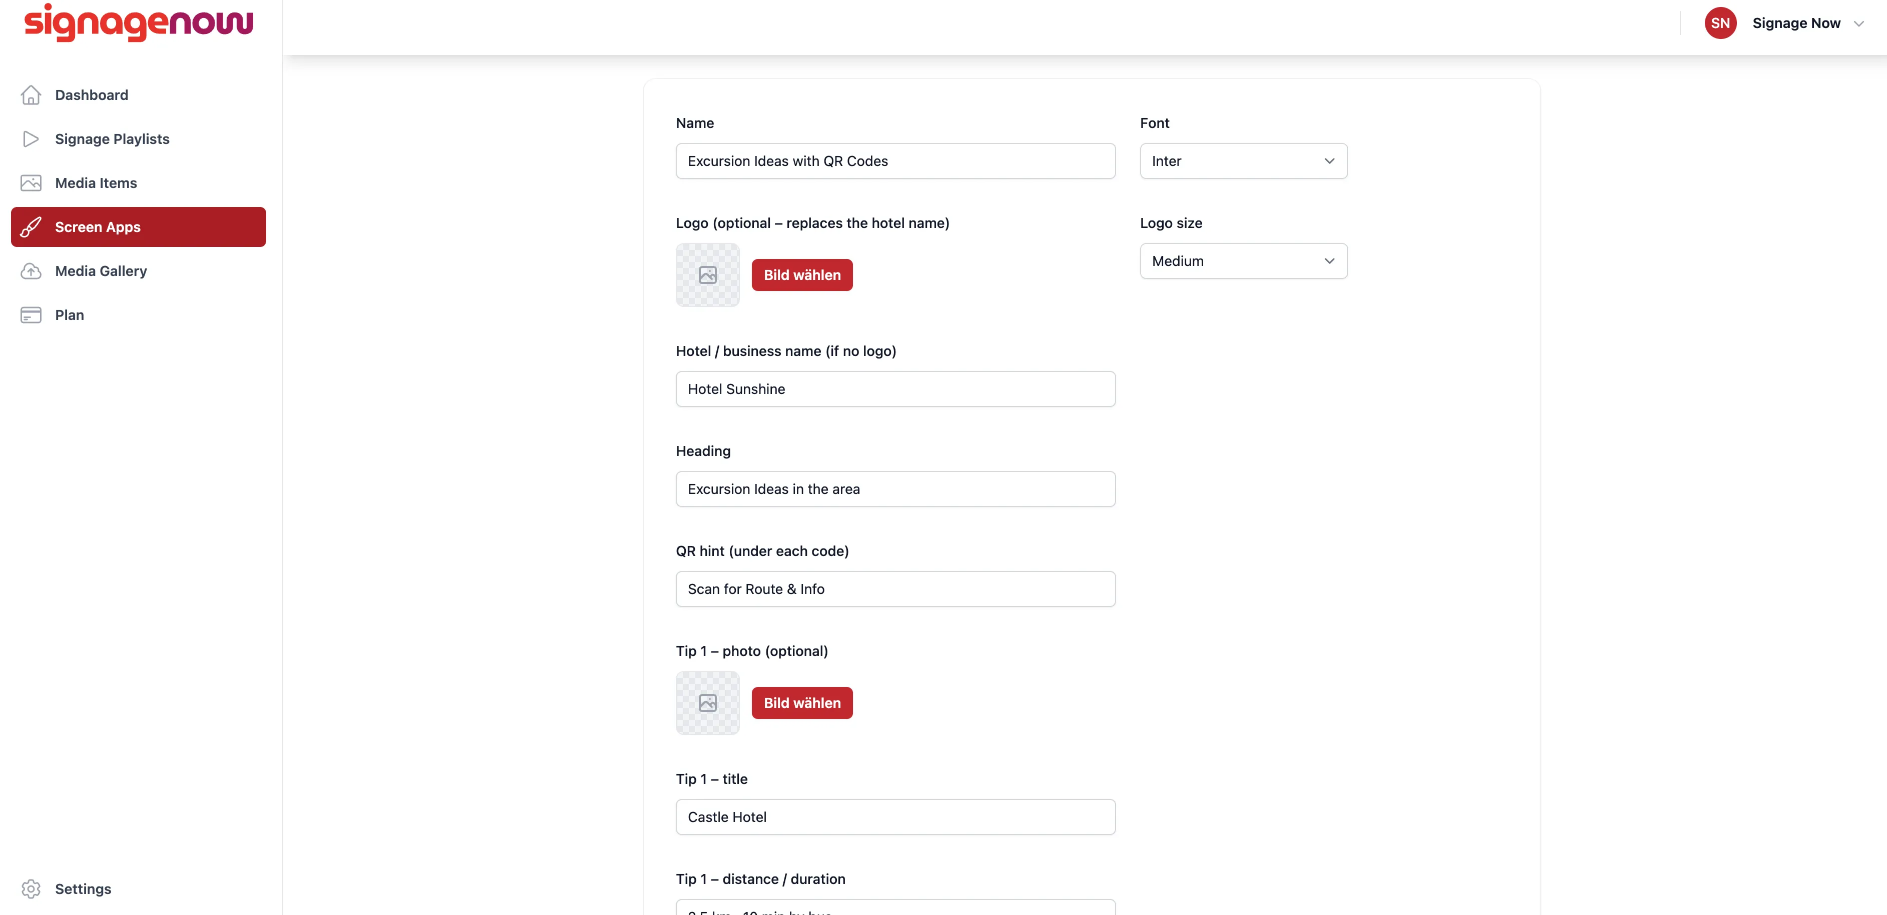1887x915 pixels.
Task: Click the Plan credit card icon
Action: click(31, 315)
